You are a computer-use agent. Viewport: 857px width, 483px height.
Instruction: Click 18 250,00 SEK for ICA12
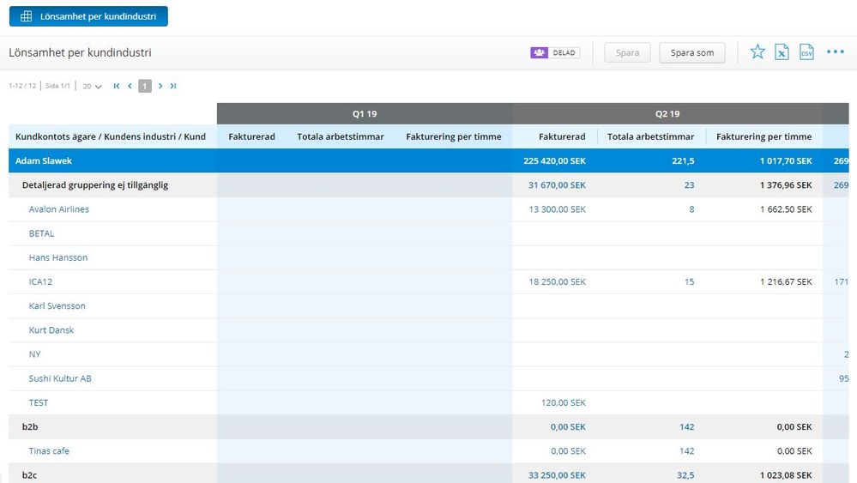coord(557,282)
